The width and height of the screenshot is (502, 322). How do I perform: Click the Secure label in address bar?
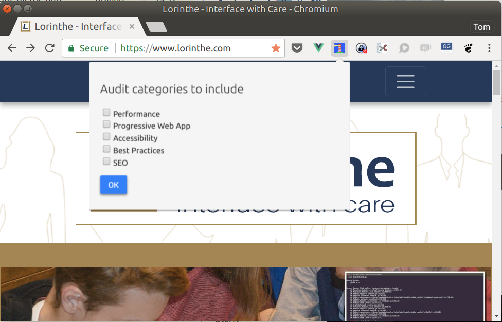(94, 48)
